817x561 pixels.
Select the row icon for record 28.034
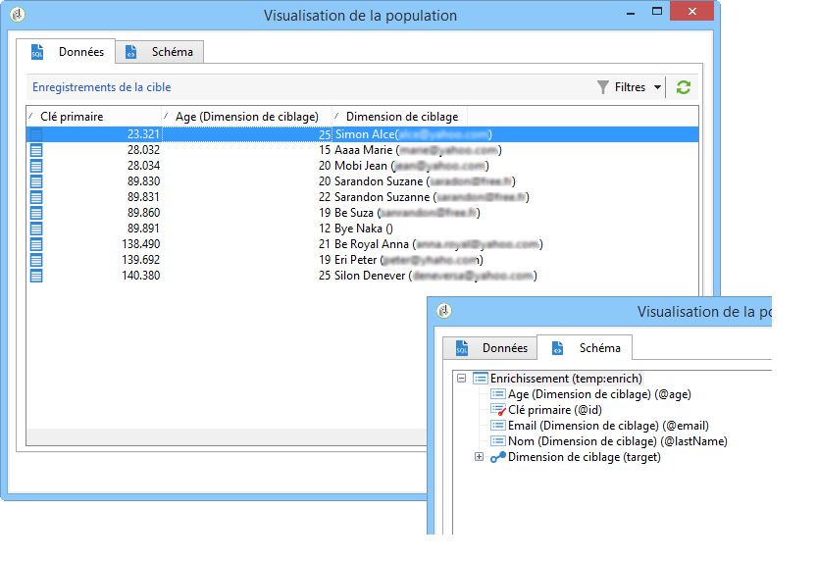click(x=36, y=166)
